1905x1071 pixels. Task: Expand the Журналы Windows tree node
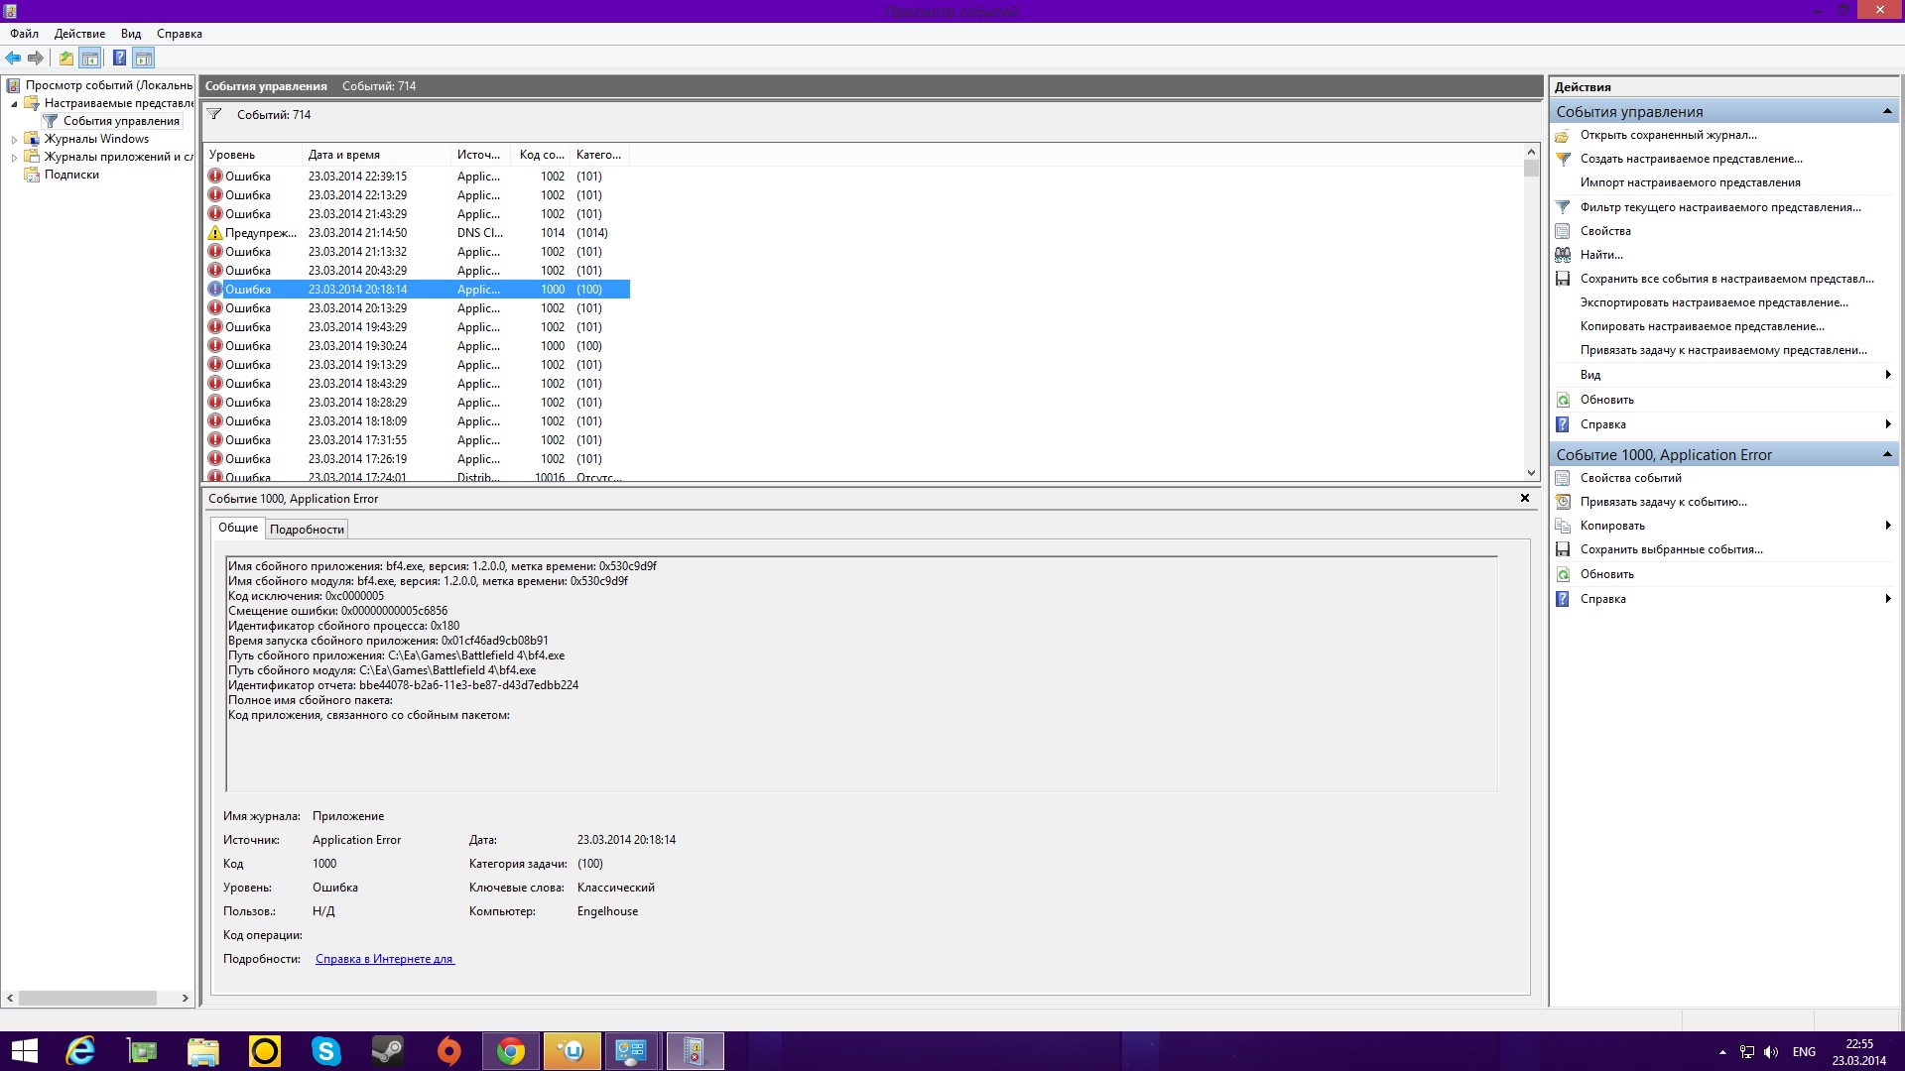point(14,140)
